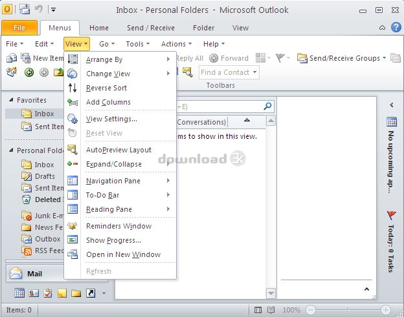Viewport: 404px width, 317px height.
Task: Select Show Progress... menu entry
Action: pyautogui.click(x=120, y=240)
